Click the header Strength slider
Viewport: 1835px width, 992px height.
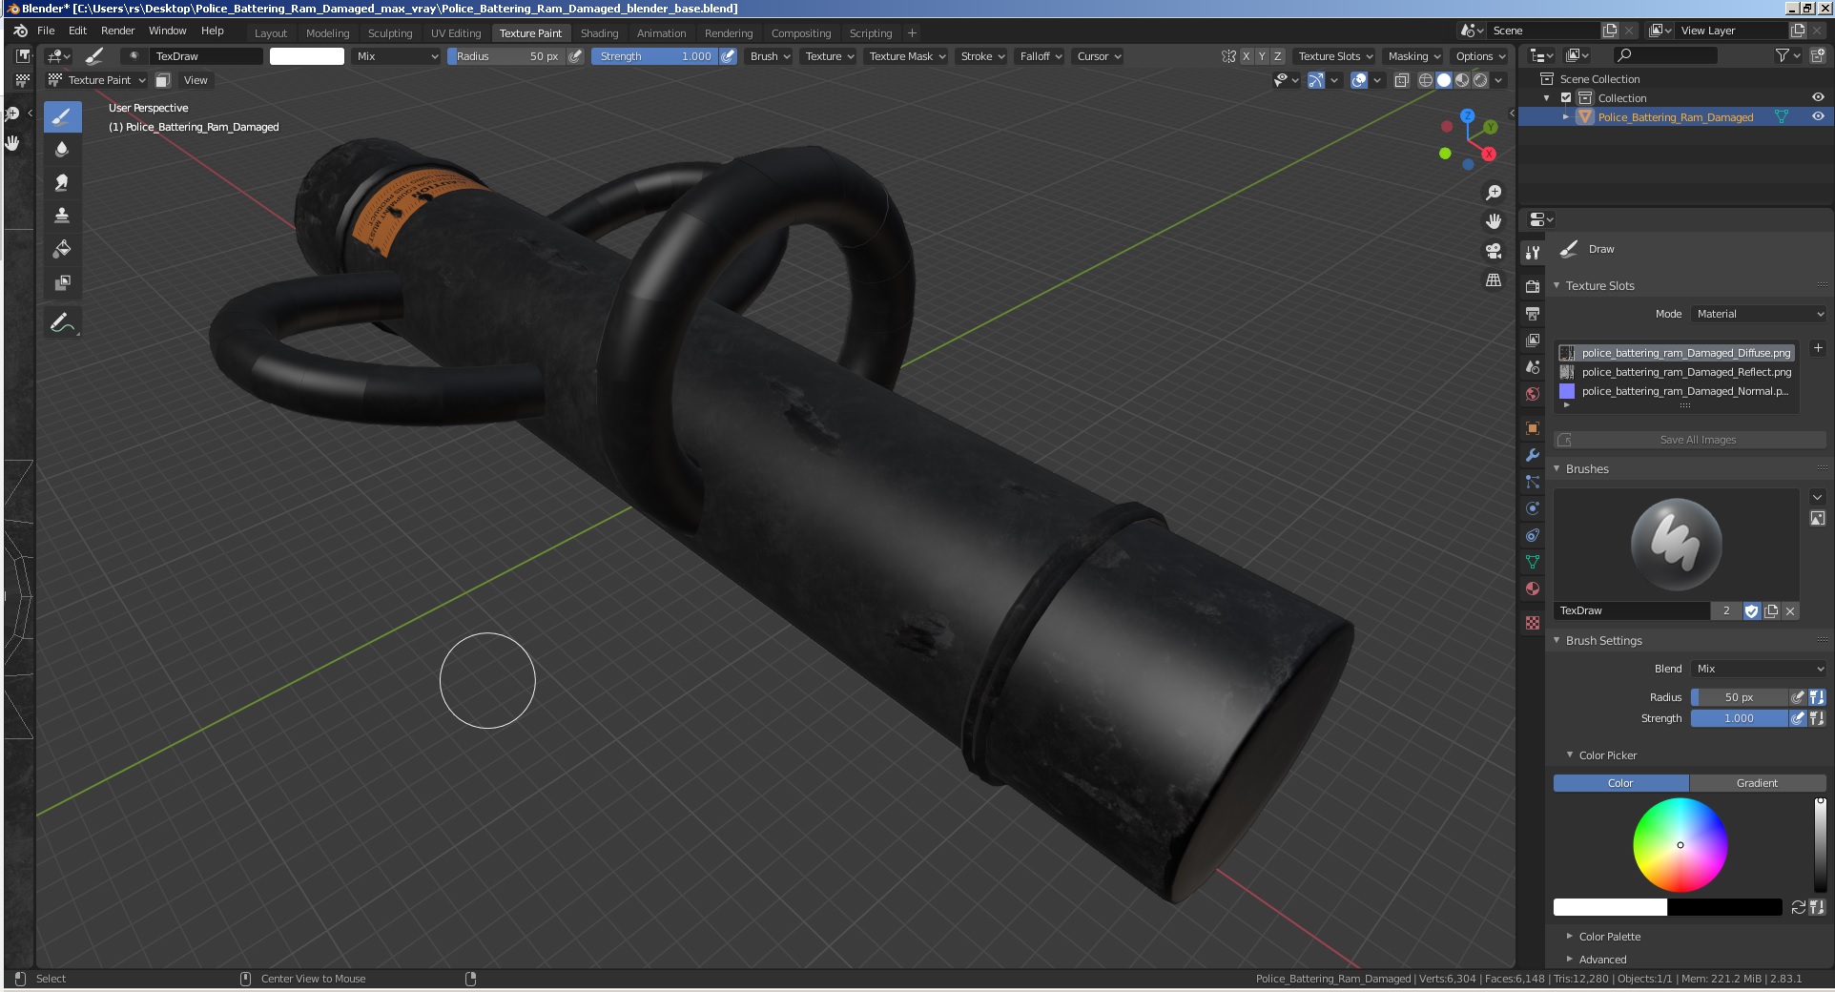pos(654,56)
